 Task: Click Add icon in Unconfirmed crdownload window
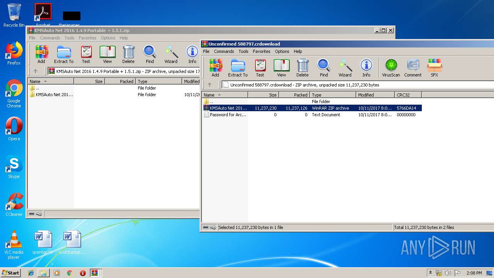pos(215,68)
